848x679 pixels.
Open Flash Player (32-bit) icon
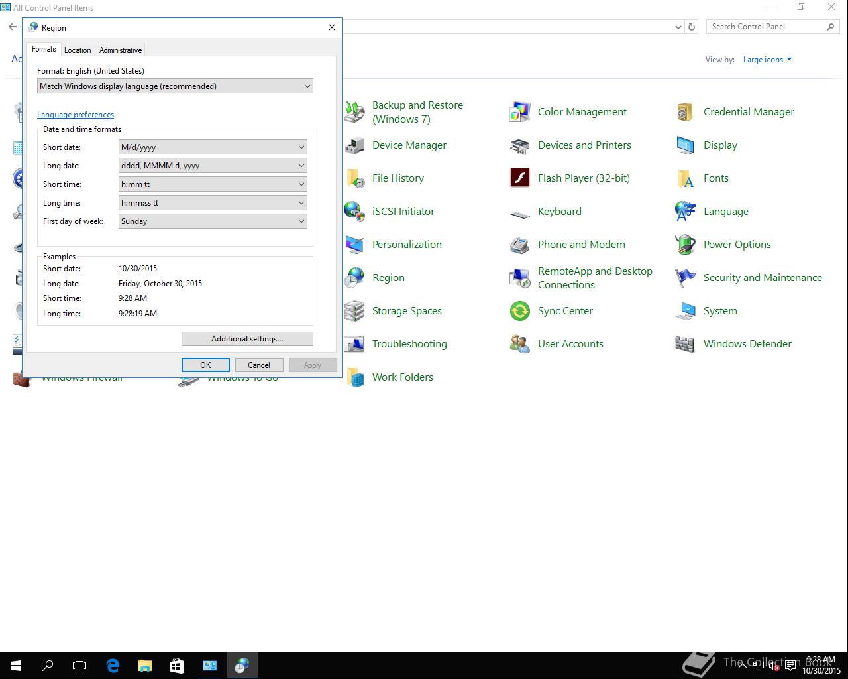[x=520, y=178]
